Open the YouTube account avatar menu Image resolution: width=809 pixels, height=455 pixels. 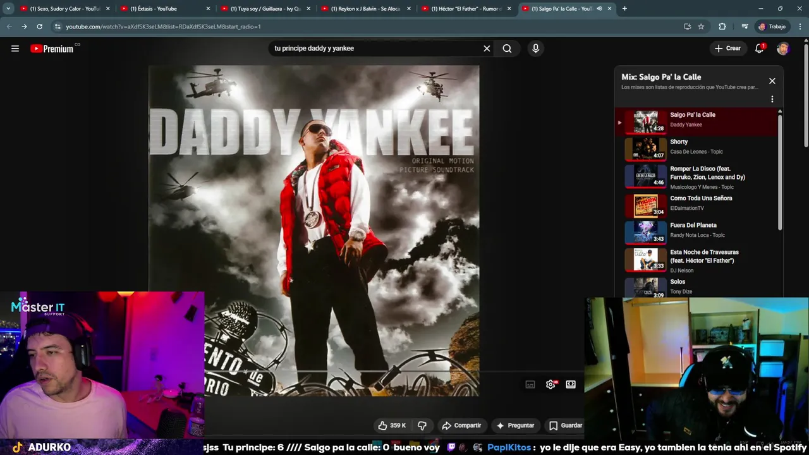click(783, 49)
